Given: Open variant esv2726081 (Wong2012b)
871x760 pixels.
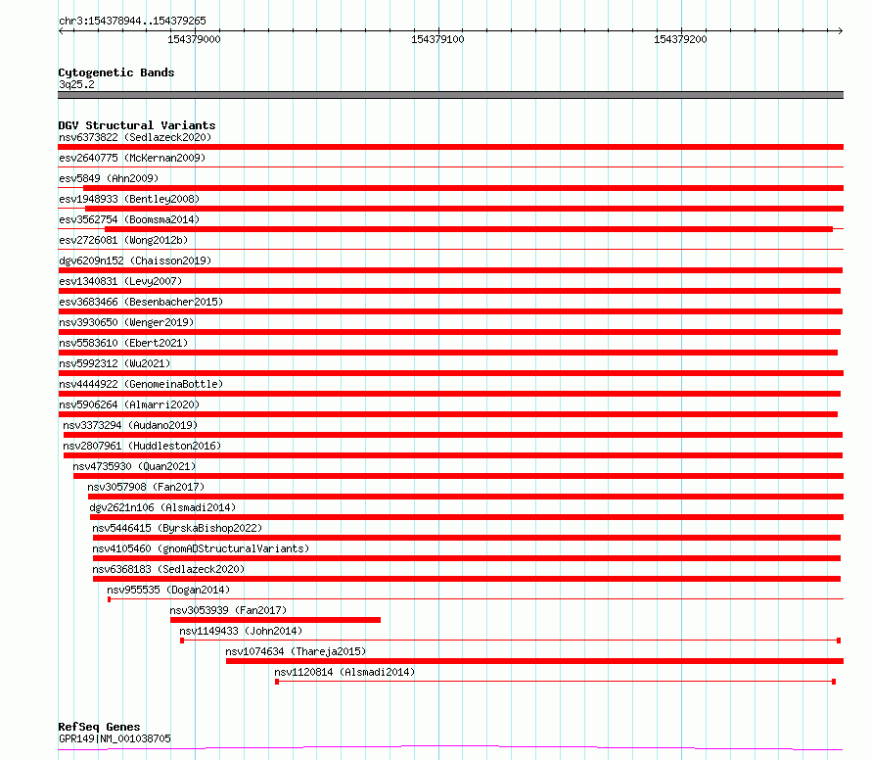Looking at the screenshot, I should click(123, 240).
